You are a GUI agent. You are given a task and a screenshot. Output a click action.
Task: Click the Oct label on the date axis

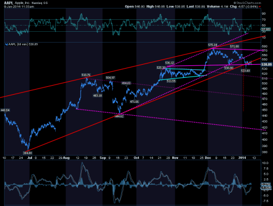pos(136,158)
